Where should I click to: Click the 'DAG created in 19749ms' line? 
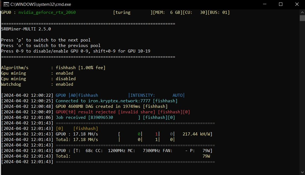[111, 106]
